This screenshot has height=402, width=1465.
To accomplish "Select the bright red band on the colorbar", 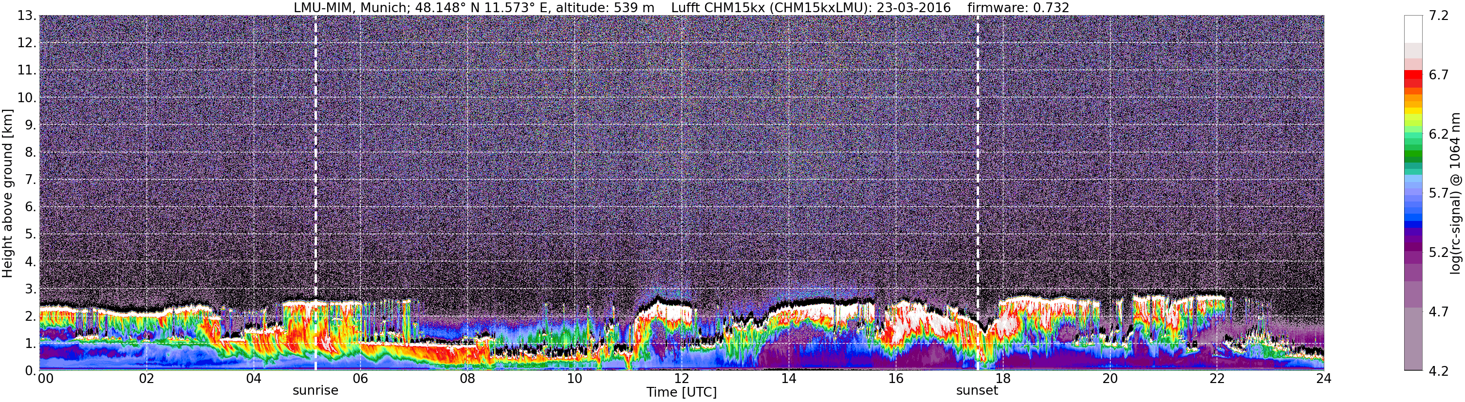I will point(1413,74).
